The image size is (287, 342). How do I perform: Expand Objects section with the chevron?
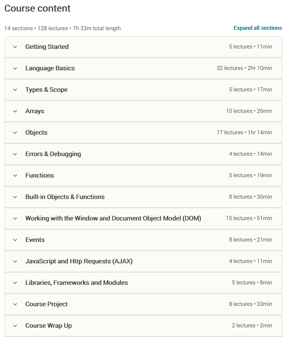click(x=15, y=133)
